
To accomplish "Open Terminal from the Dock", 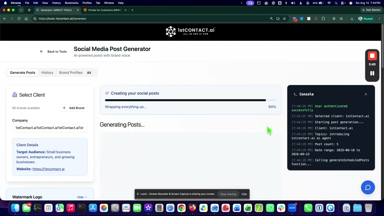I will [82, 208].
